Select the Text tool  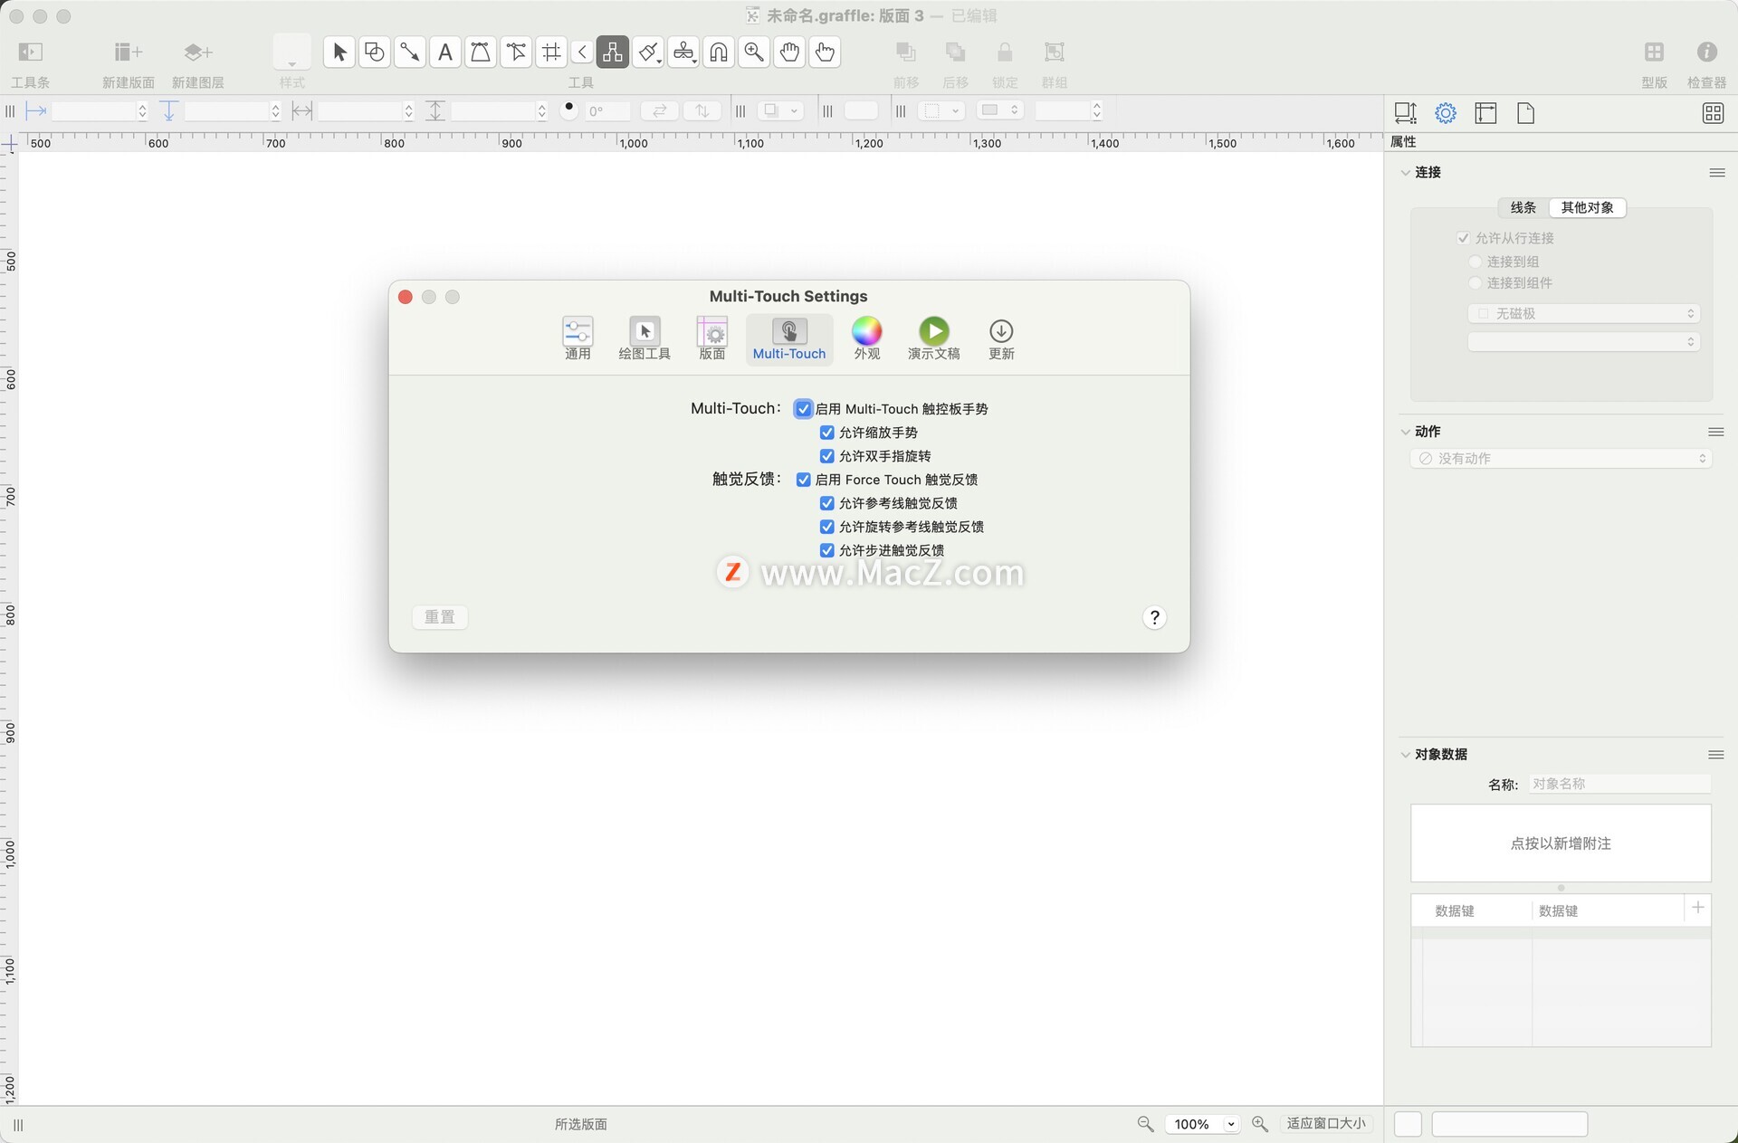coord(444,52)
